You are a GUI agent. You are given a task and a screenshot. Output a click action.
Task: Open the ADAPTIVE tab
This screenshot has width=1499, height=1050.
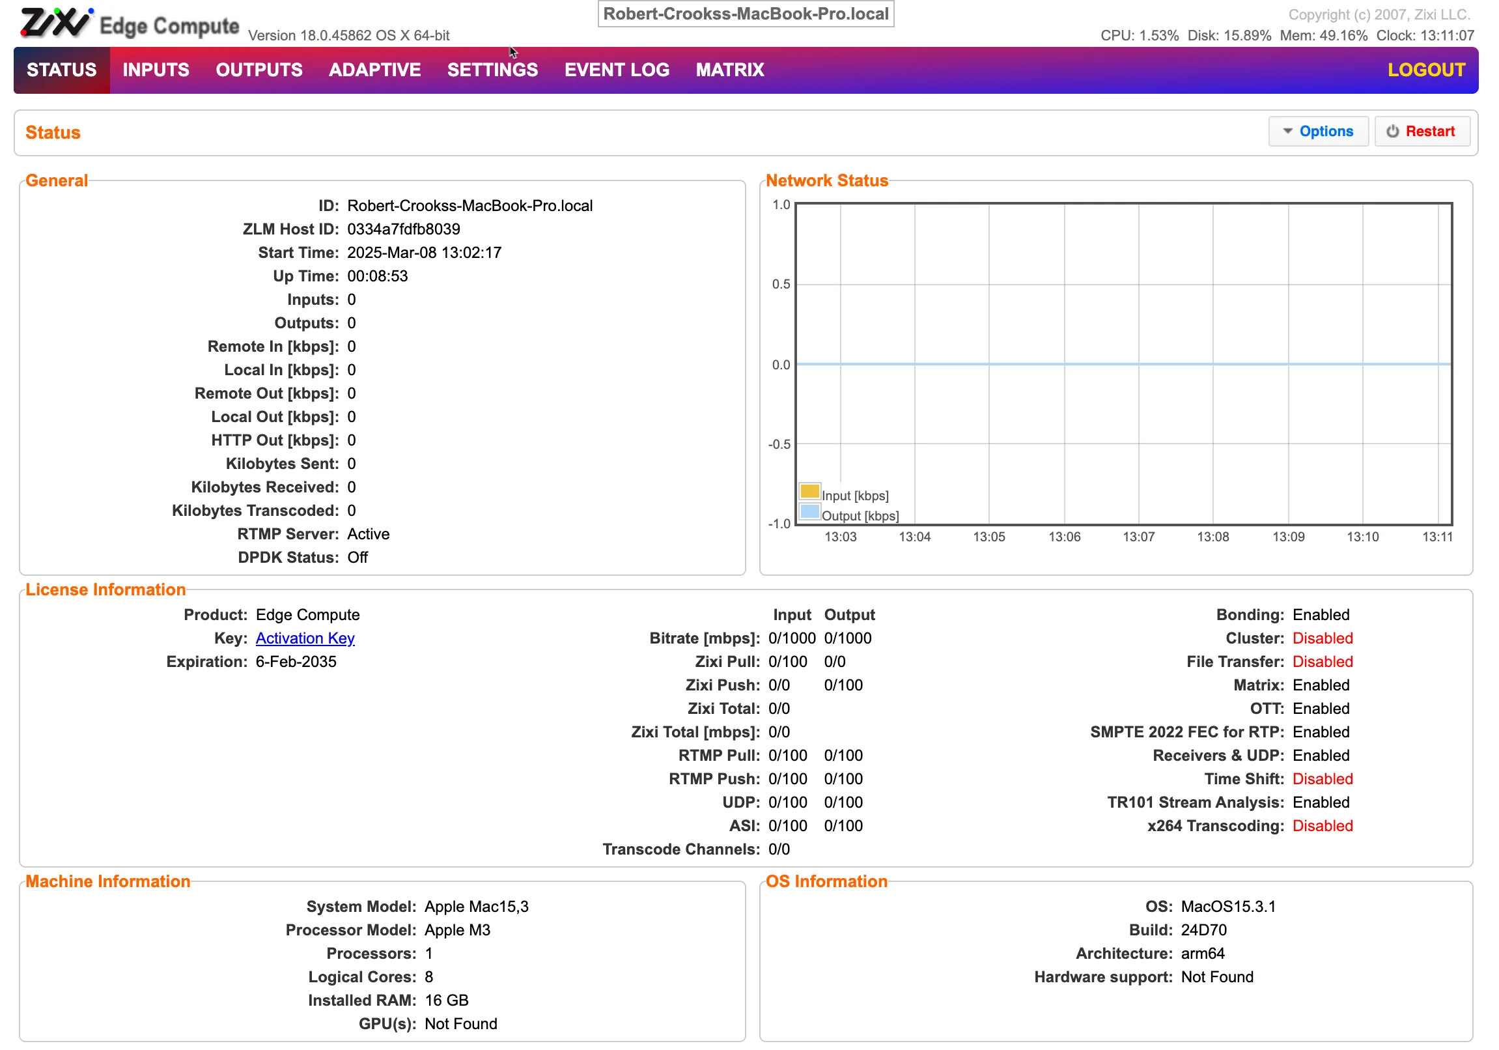[376, 70]
